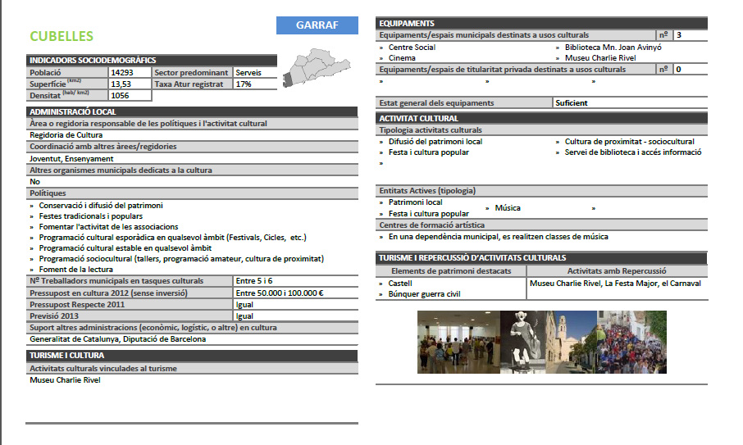Click the ACTIVITAT CULTURAL section header

point(541,118)
